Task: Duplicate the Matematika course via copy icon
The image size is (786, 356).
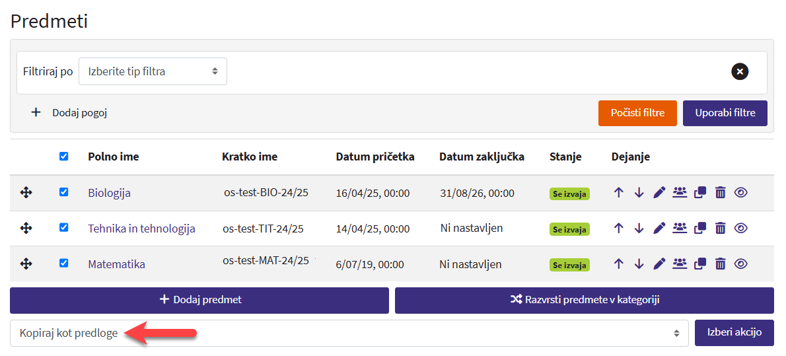Action: [700, 264]
